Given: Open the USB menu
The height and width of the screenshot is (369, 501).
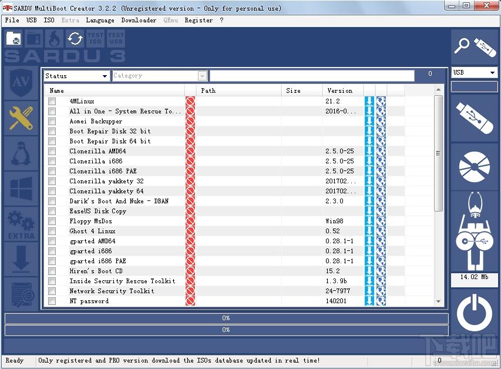Looking at the screenshot, I should pos(31,20).
